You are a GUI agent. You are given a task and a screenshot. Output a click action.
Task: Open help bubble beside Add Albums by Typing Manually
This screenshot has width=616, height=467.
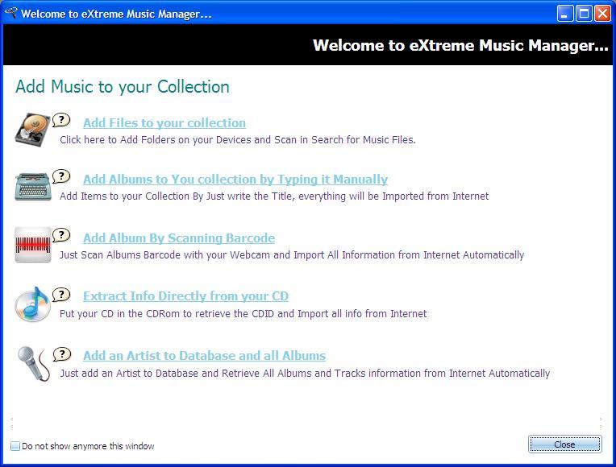61,176
